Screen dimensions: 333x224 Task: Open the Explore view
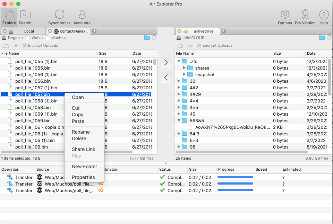pos(9,17)
